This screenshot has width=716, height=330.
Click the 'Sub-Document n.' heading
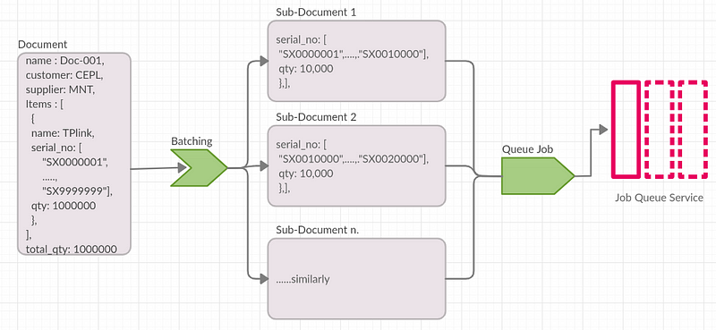click(318, 230)
